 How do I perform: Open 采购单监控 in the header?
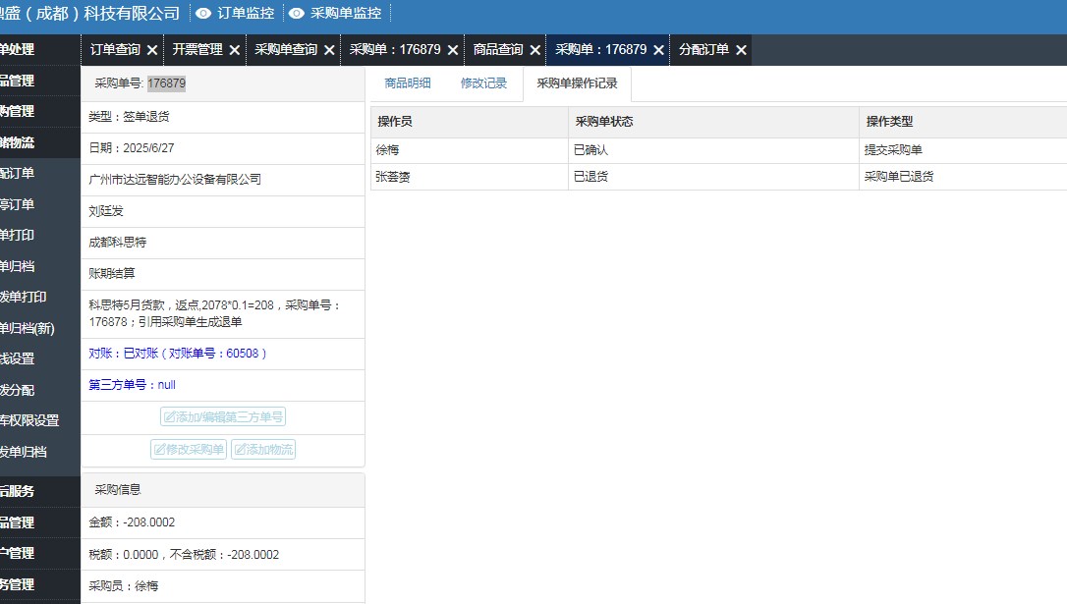pos(346,13)
